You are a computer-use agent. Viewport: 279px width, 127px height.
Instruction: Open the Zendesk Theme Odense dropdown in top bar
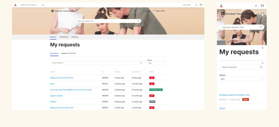coord(29,5)
